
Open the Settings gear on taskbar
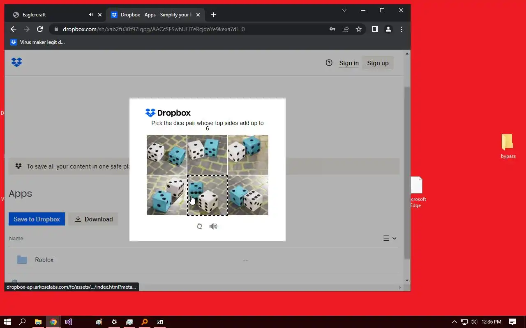point(114,322)
